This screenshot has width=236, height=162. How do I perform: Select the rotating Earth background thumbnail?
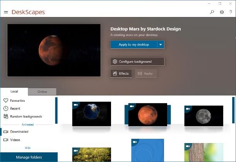[x=92, y=114]
